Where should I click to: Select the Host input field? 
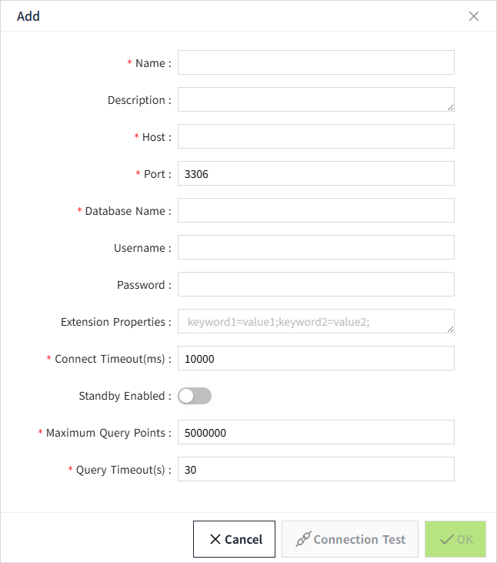coord(315,136)
